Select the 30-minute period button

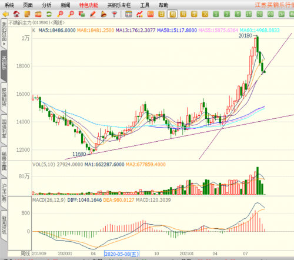tap(260, 14)
